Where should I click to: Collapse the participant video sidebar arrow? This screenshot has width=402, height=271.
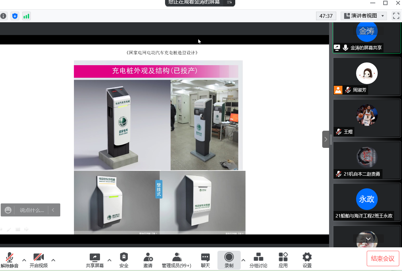coord(326,139)
